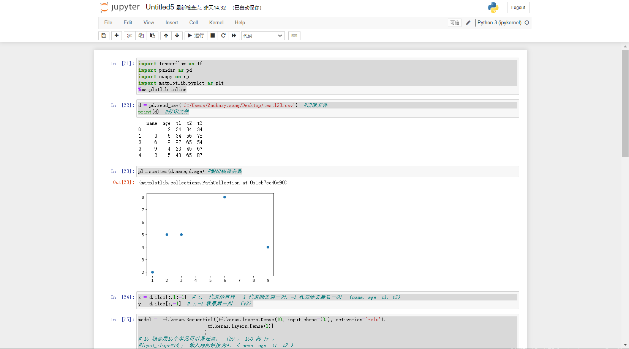
Task: Restart the kernel icon
Action: [223, 36]
